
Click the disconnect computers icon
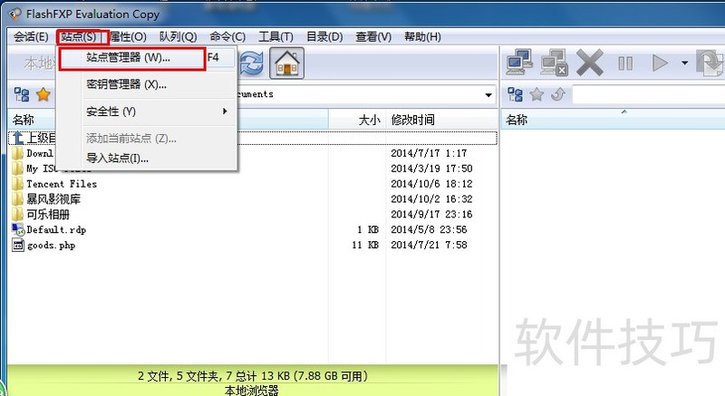(x=554, y=62)
